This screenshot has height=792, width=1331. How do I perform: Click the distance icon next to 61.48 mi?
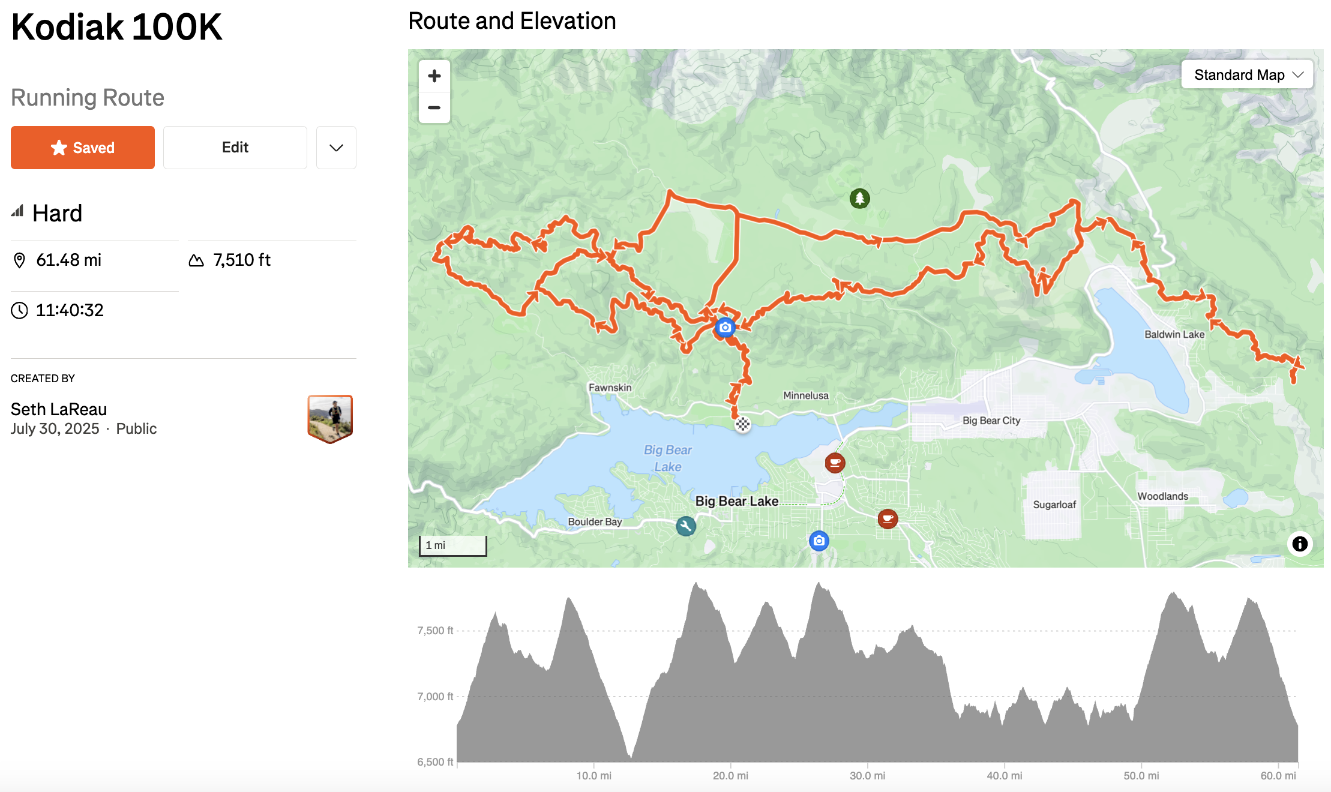coord(19,260)
